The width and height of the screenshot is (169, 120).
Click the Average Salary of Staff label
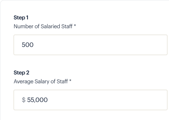[x=41, y=81]
